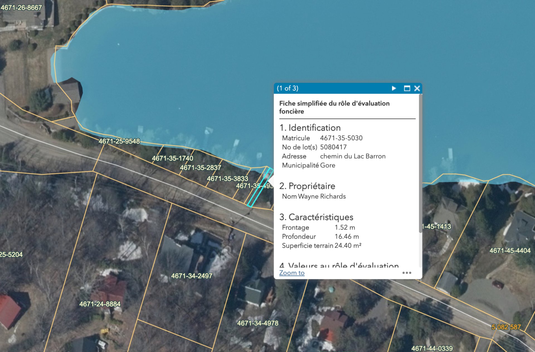
Task: Maximize the popup info window
Action: click(x=407, y=88)
